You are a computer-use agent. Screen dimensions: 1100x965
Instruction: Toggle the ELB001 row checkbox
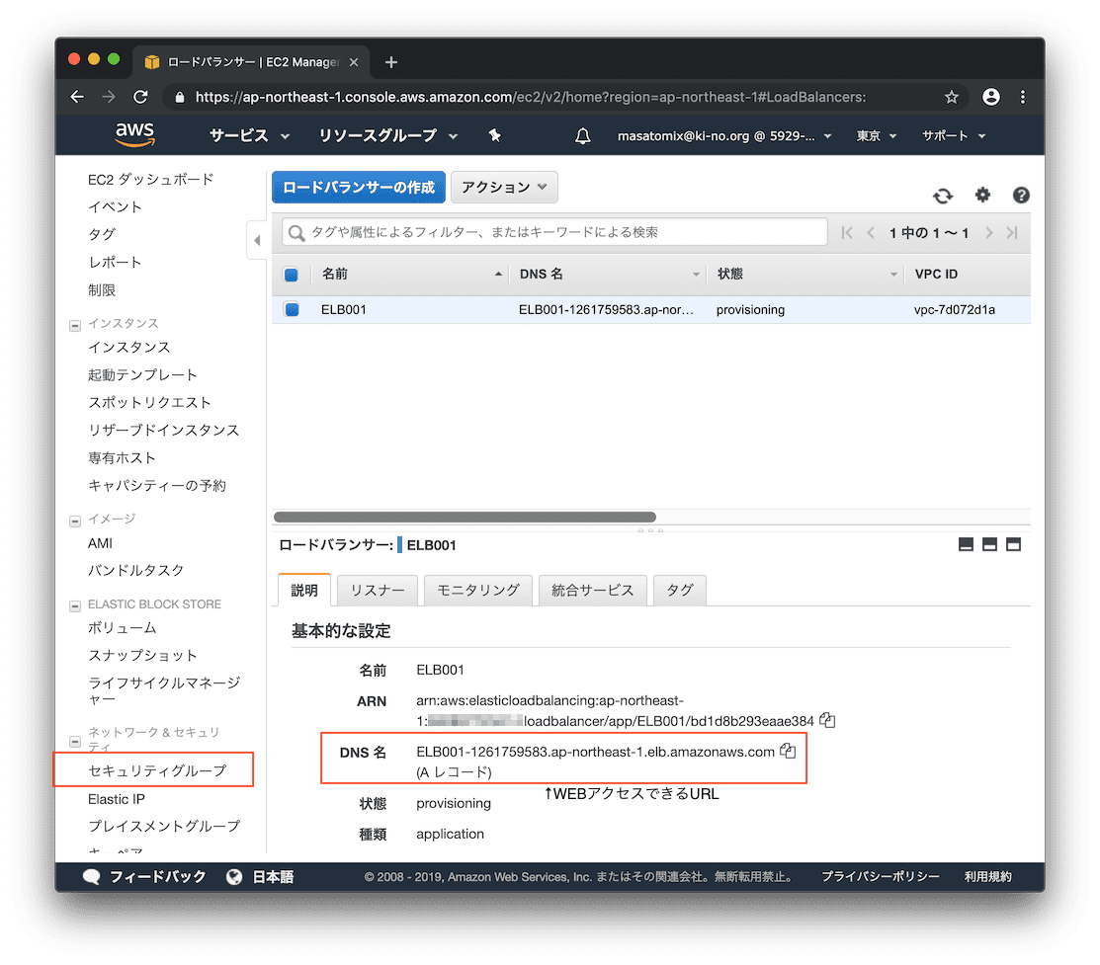point(292,309)
